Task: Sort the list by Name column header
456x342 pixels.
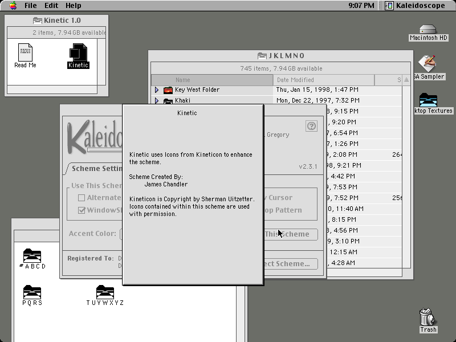Action: pos(212,80)
